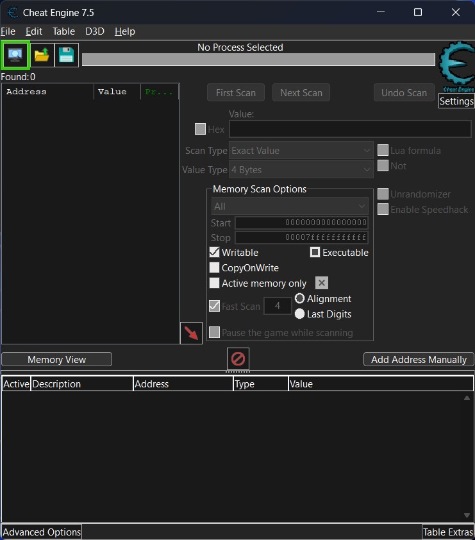
Task: Enable Active memory only
Action: 215,283
